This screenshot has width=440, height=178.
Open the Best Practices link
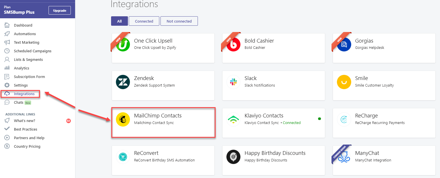(25, 129)
